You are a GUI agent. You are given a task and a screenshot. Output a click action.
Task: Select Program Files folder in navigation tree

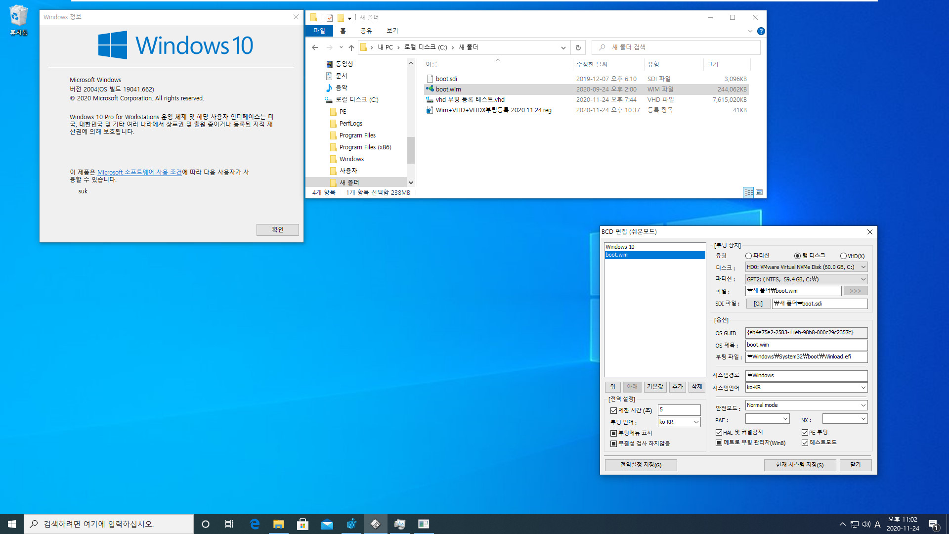point(357,135)
